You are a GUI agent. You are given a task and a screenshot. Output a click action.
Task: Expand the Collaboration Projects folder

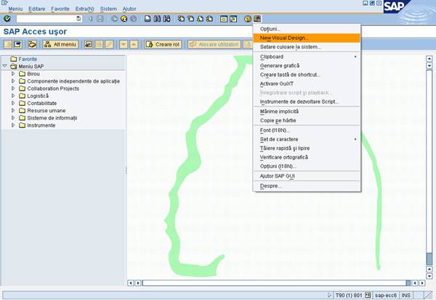[x=13, y=88]
